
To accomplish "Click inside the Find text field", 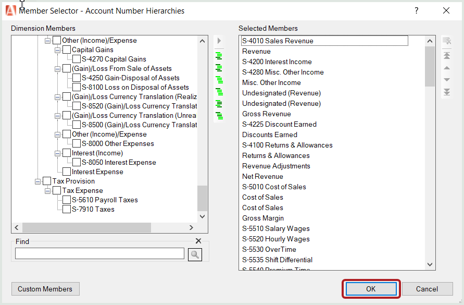I will pyautogui.click(x=99, y=253).
